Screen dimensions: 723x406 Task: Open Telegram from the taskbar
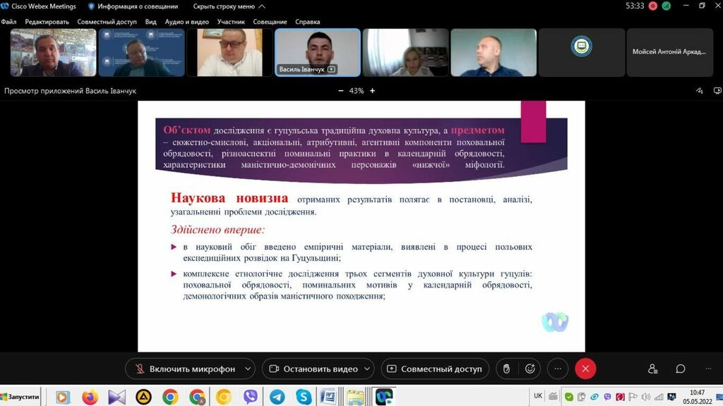pyautogui.click(x=277, y=397)
